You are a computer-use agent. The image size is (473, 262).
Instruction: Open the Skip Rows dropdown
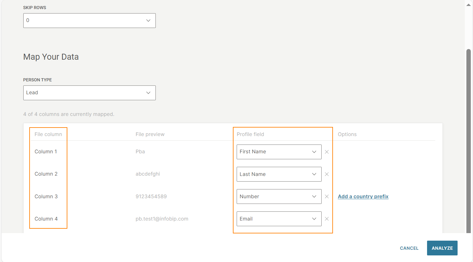(x=85, y=21)
